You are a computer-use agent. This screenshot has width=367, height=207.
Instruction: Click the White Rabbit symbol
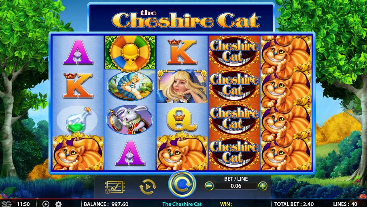click(130, 120)
